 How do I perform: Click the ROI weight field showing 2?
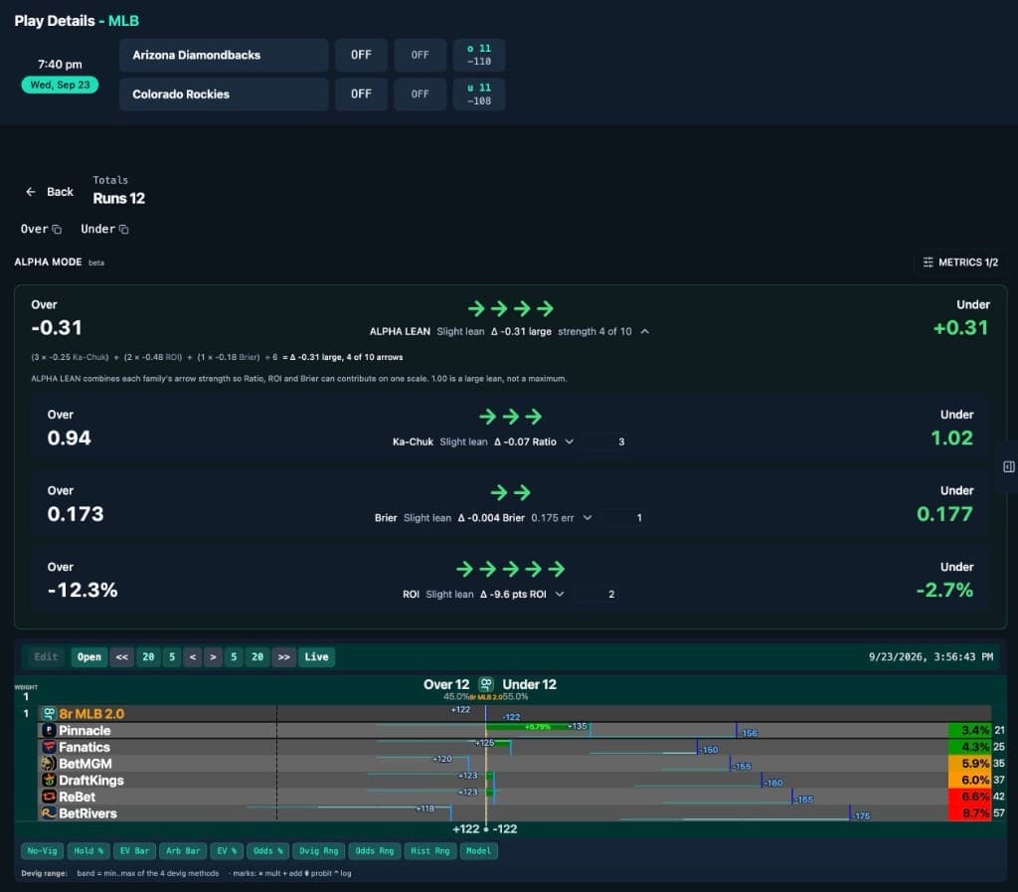(596, 594)
